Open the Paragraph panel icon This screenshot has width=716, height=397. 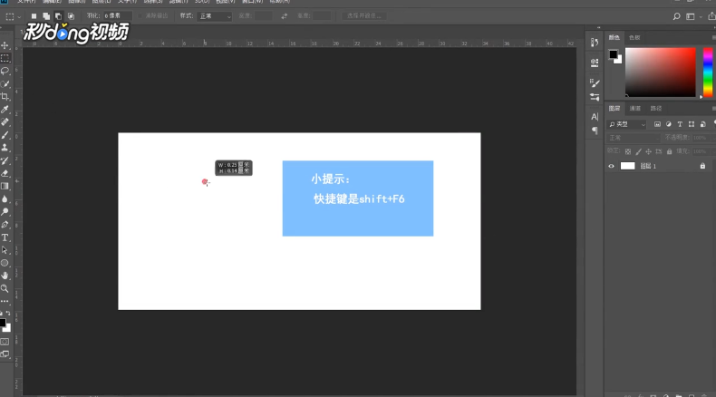pyautogui.click(x=595, y=131)
